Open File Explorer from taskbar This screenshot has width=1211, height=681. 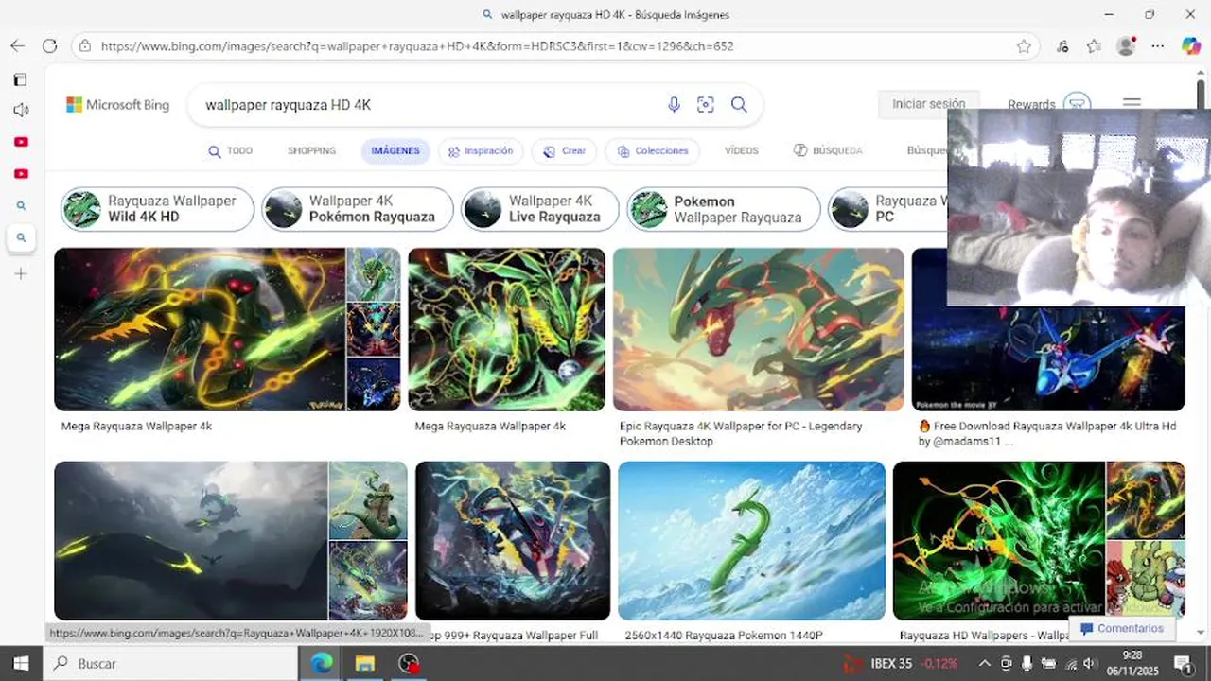pos(365,663)
